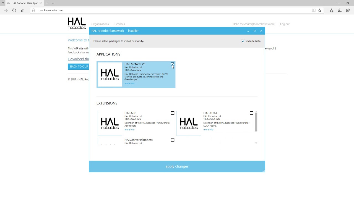
Task: Minimize the HAL installer dialog
Action: (248, 31)
